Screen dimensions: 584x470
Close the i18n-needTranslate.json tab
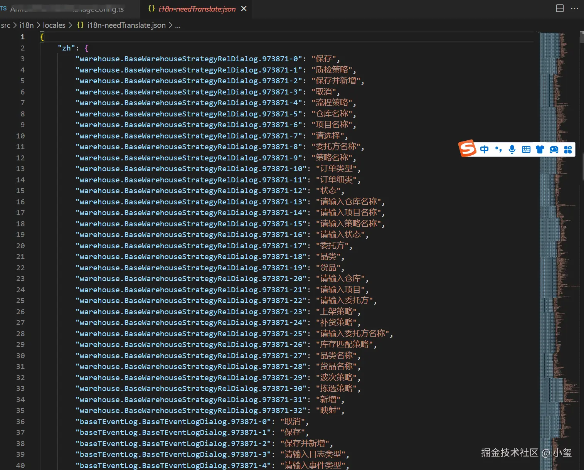244,9
